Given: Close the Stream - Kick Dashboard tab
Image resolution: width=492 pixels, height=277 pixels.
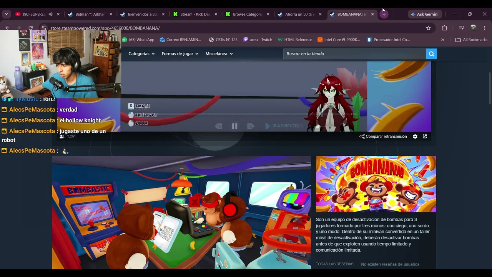Looking at the screenshot, I should (216, 14).
